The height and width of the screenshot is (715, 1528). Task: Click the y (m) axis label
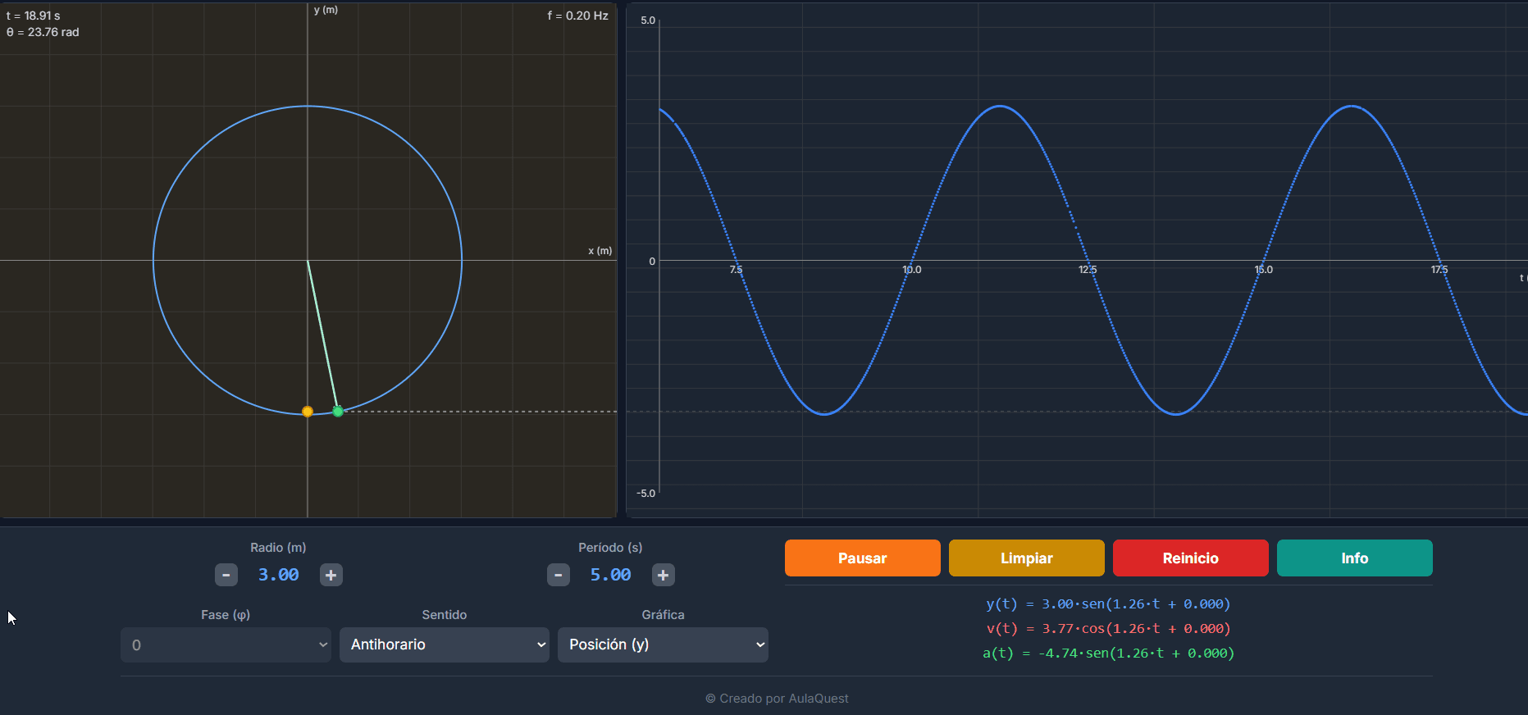click(326, 10)
